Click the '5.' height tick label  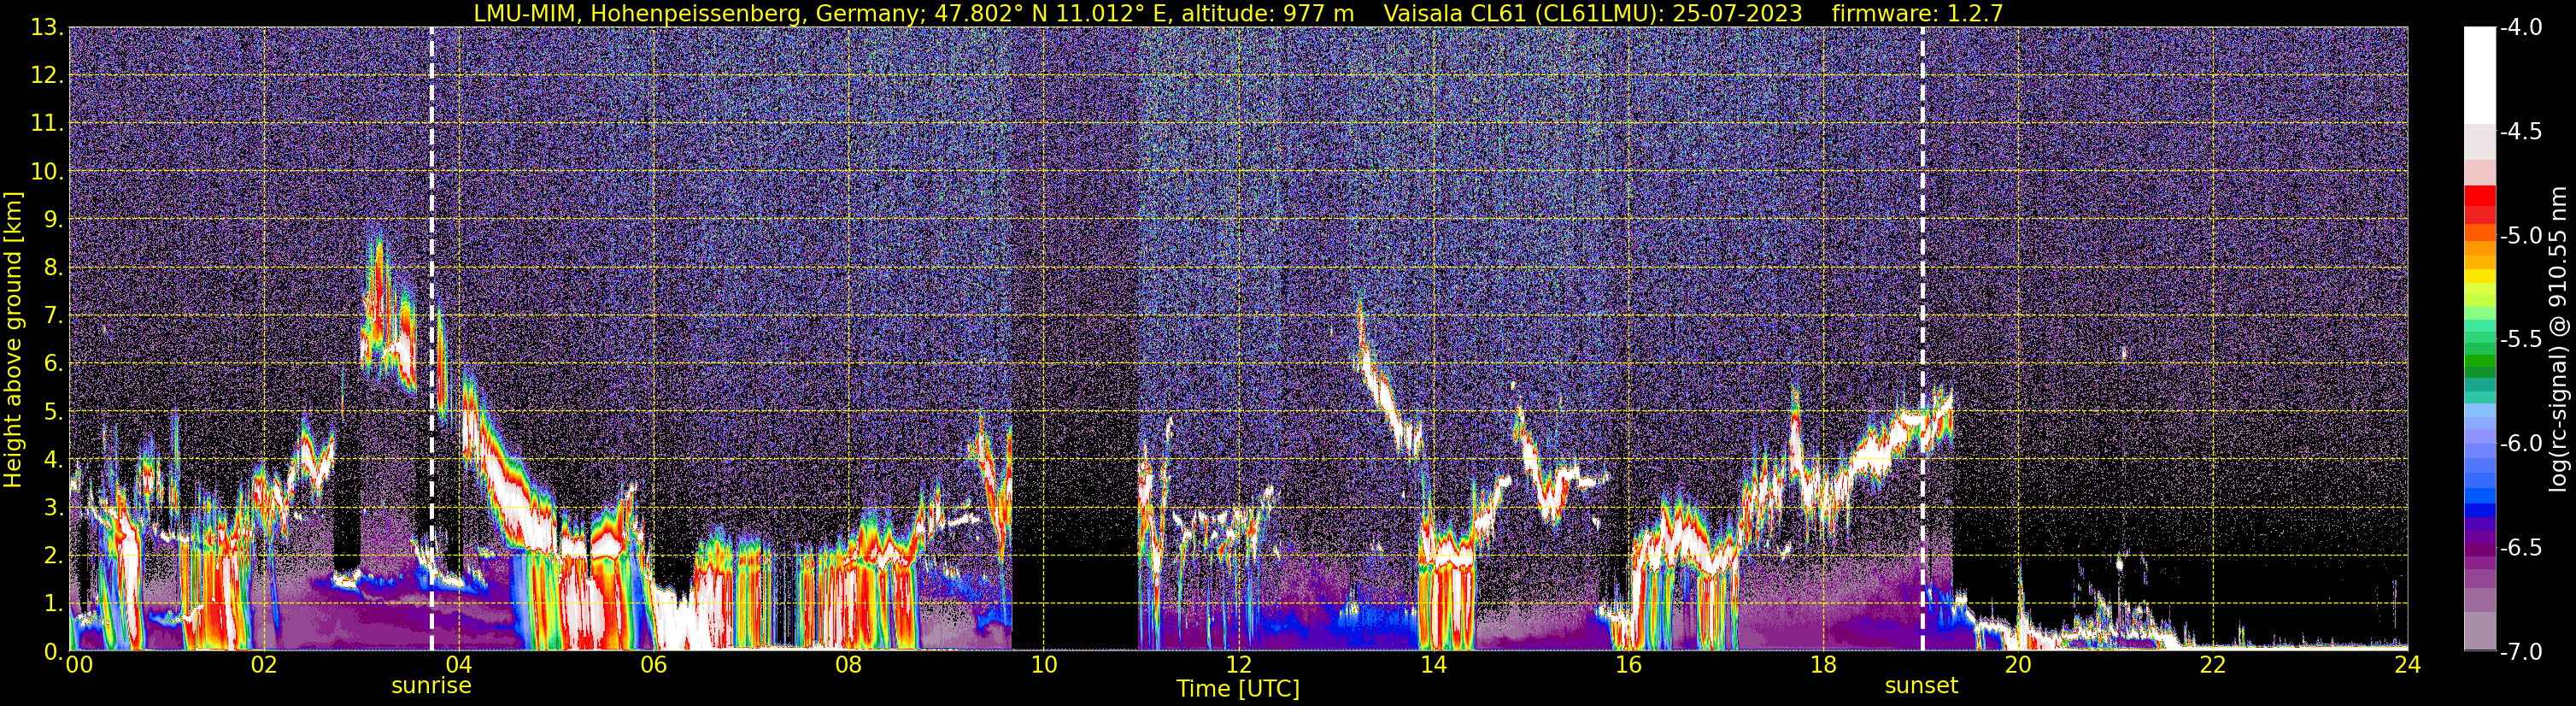[x=53, y=412]
